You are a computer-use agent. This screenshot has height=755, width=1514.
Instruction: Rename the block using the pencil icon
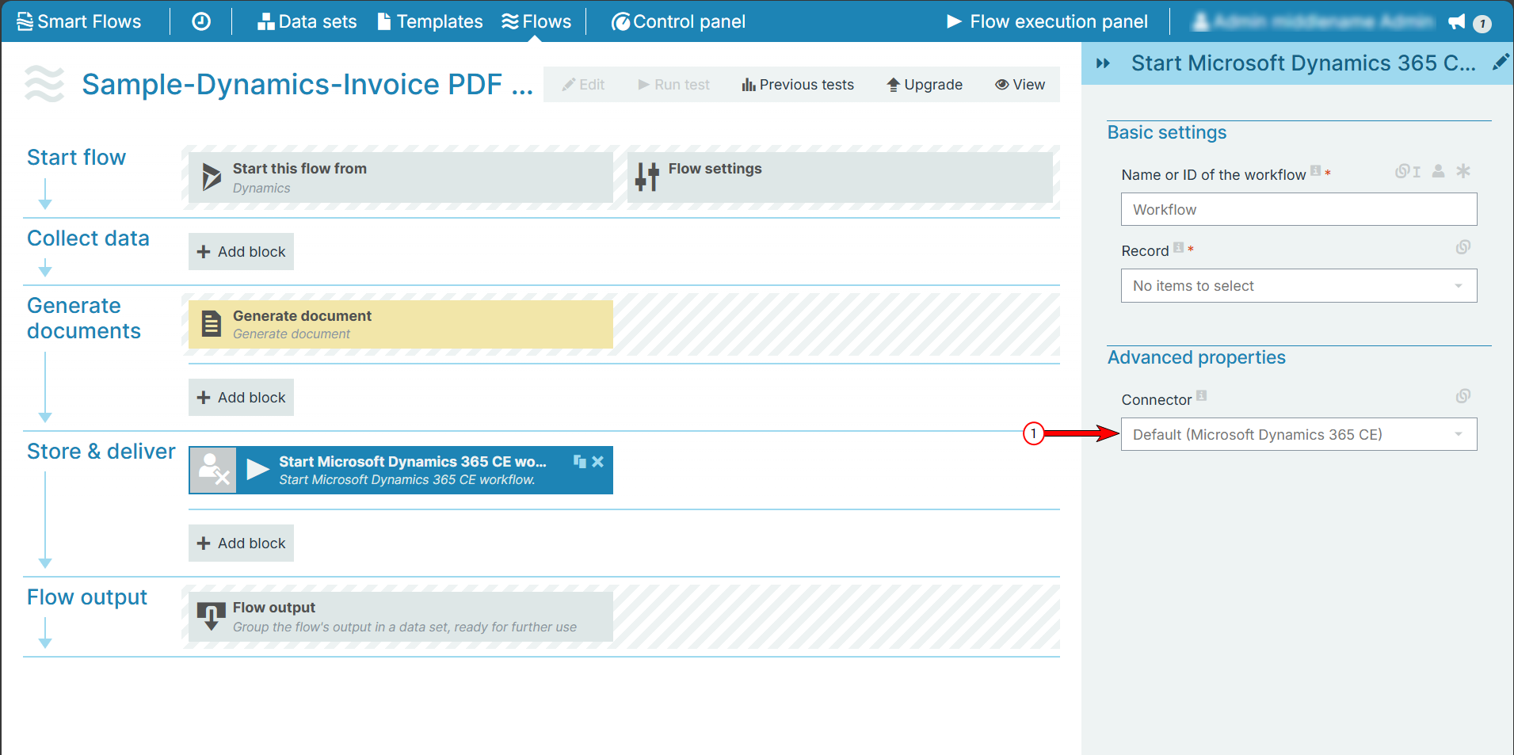click(x=1501, y=62)
